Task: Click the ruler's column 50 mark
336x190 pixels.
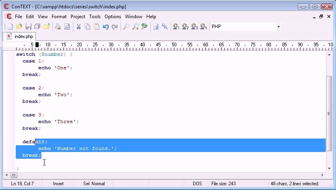Action: (x=174, y=45)
